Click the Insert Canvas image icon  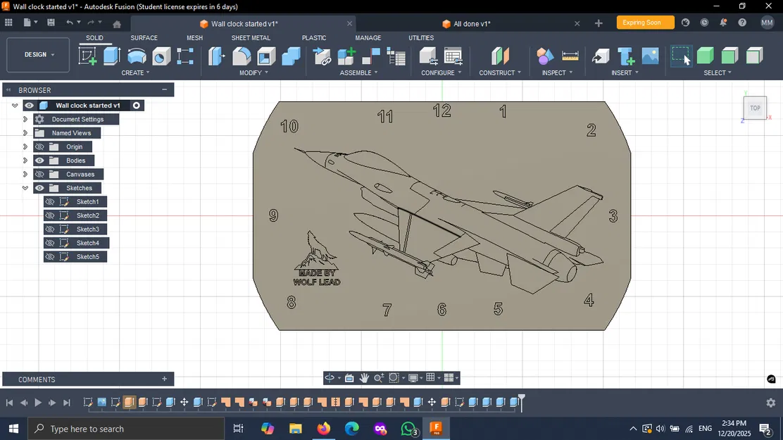[650, 56]
